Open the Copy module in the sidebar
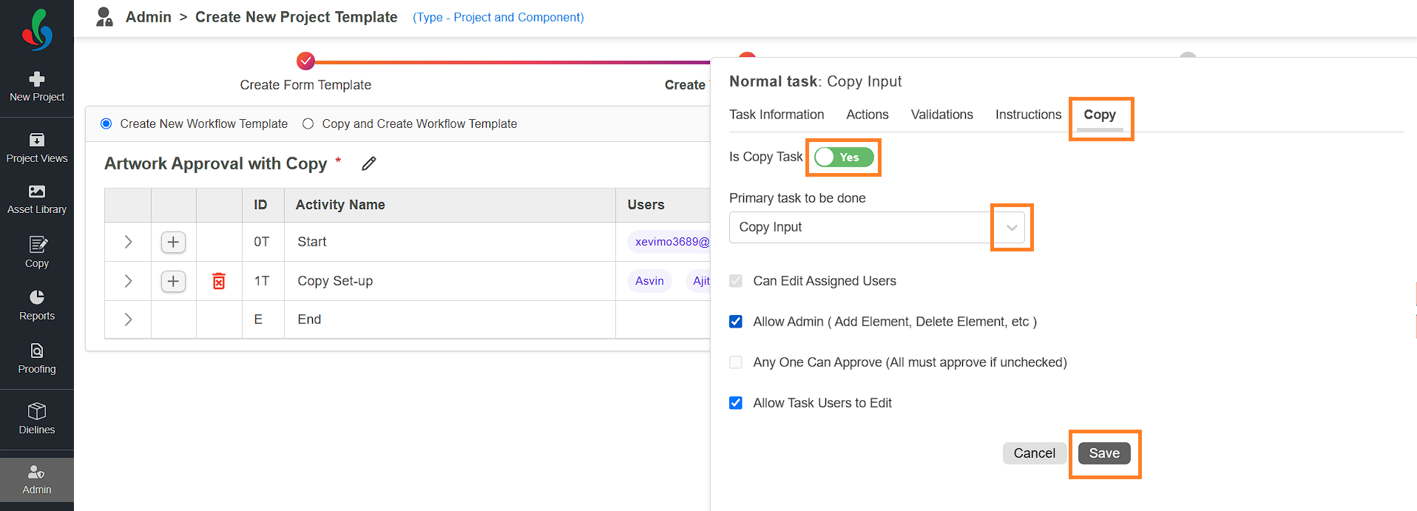This screenshot has width=1417, height=511. 37,252
